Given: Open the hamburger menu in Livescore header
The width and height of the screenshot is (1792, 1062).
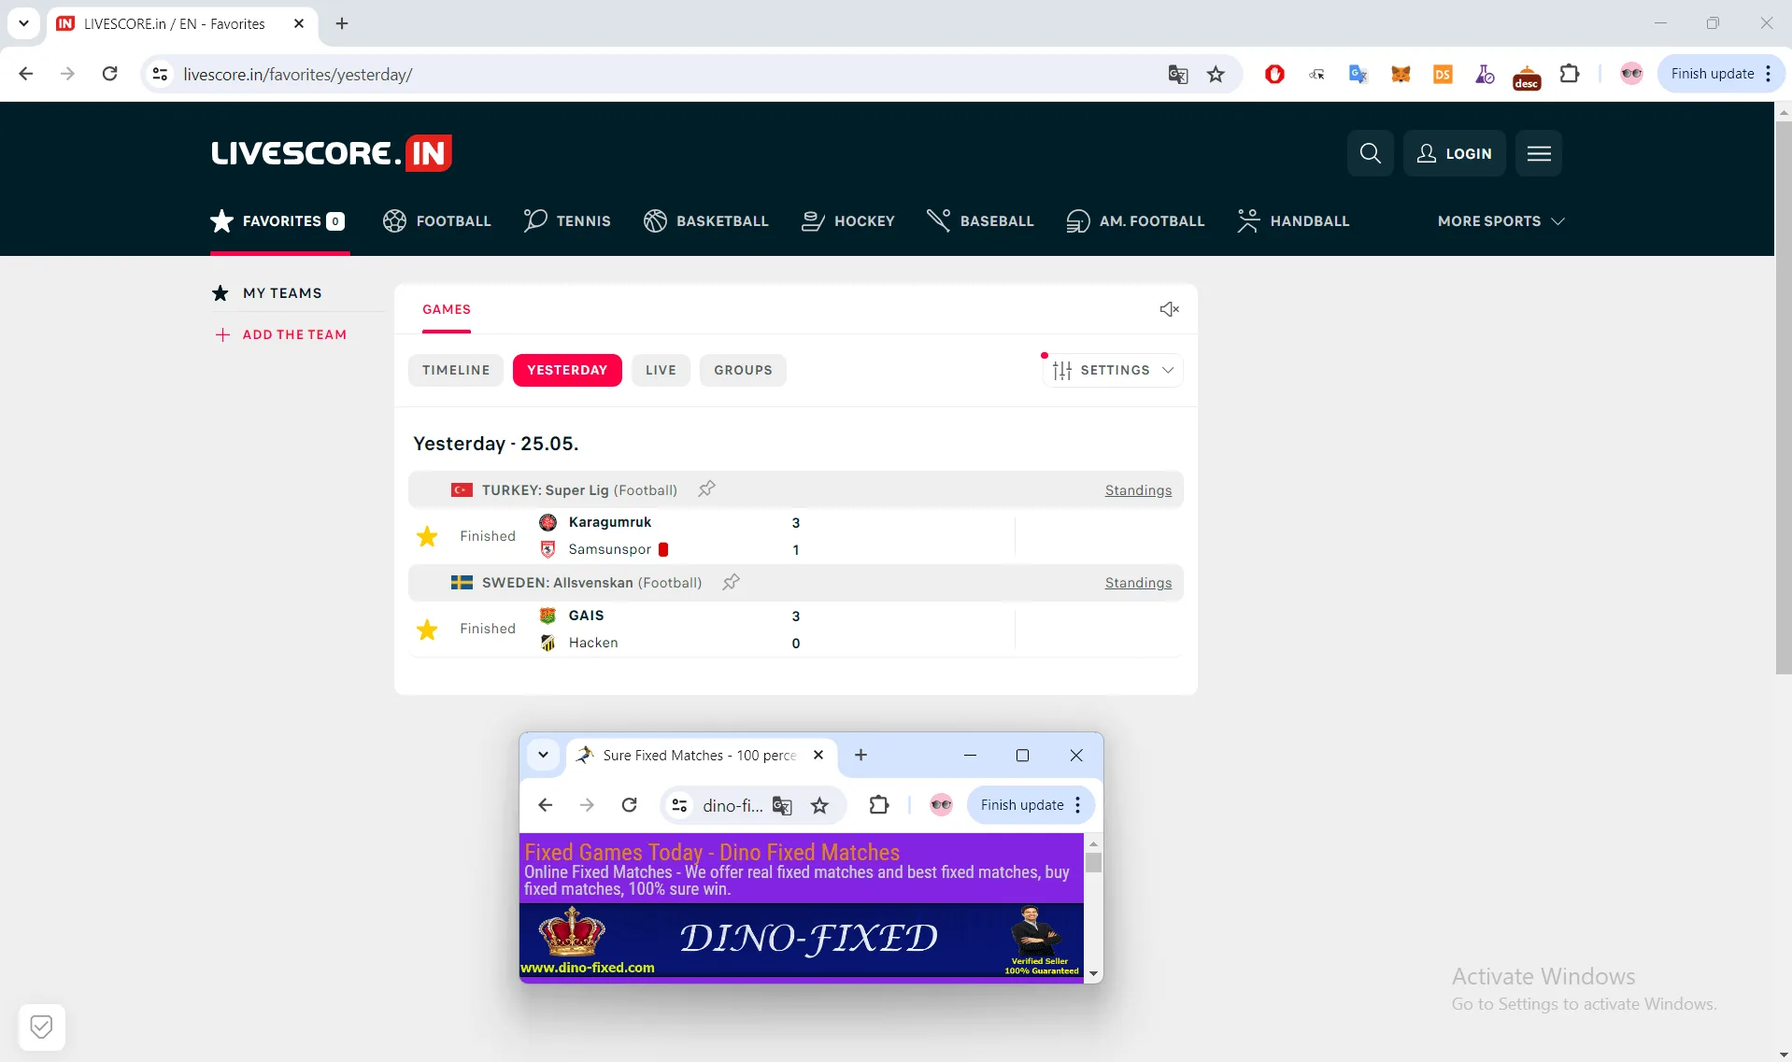Looking at the screenshot, I should pos(1539,153).
